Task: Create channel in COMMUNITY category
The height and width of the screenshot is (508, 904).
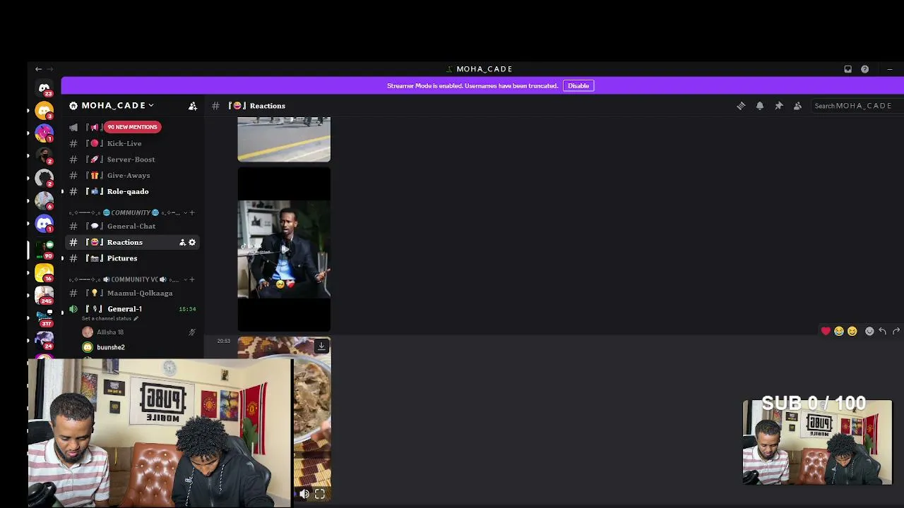Action: 192,212
